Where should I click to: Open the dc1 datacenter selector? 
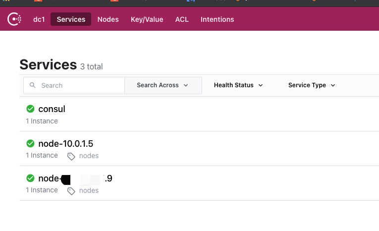click(39, 19)
